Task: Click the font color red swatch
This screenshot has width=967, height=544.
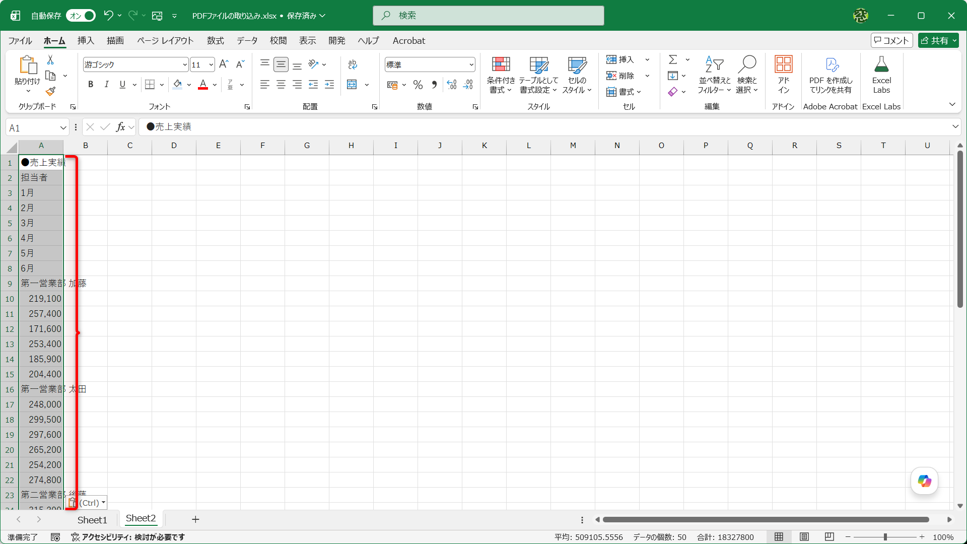Action: pyautogui.click(x=203, y=85)
